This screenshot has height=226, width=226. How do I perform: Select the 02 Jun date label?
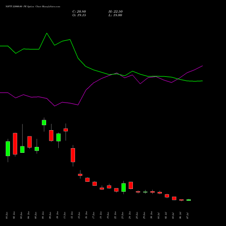tap(14, 215)
